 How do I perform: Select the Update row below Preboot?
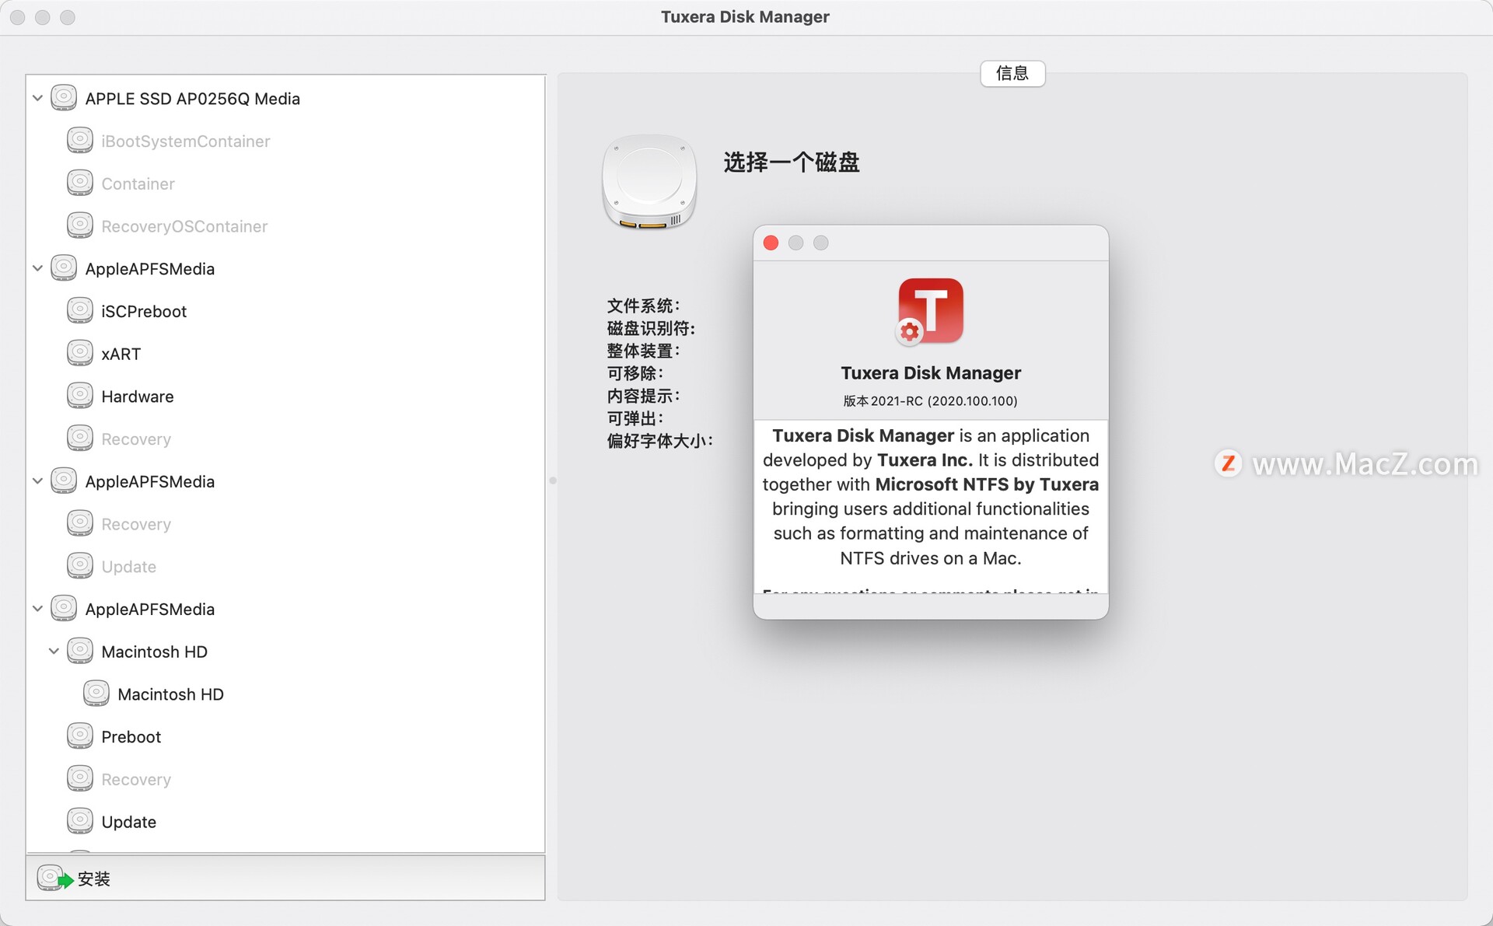[x=285, y=821]
